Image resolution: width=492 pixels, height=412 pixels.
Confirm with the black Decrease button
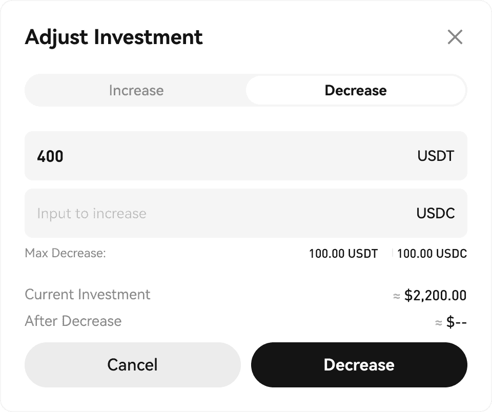(x=359, y=365)
